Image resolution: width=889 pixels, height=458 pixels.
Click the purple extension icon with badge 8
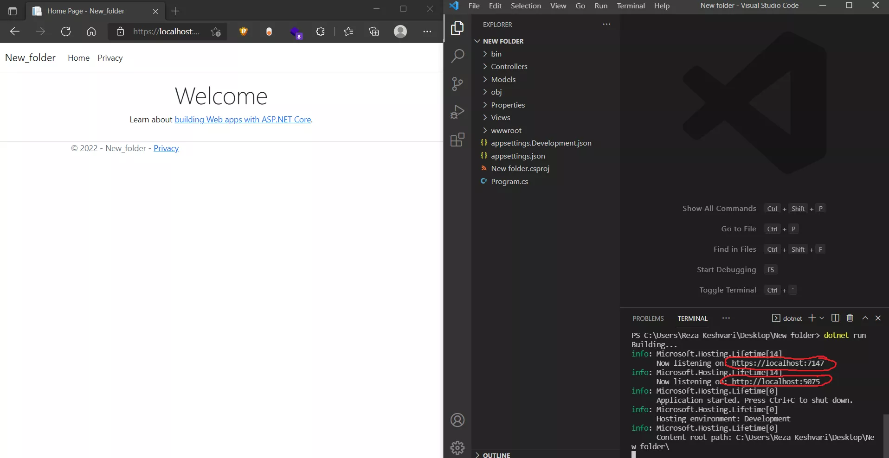pos(296,32)
